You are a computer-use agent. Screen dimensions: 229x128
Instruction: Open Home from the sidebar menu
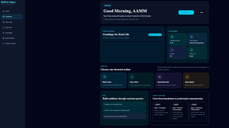pyautogui.click(x=12, y=11)
